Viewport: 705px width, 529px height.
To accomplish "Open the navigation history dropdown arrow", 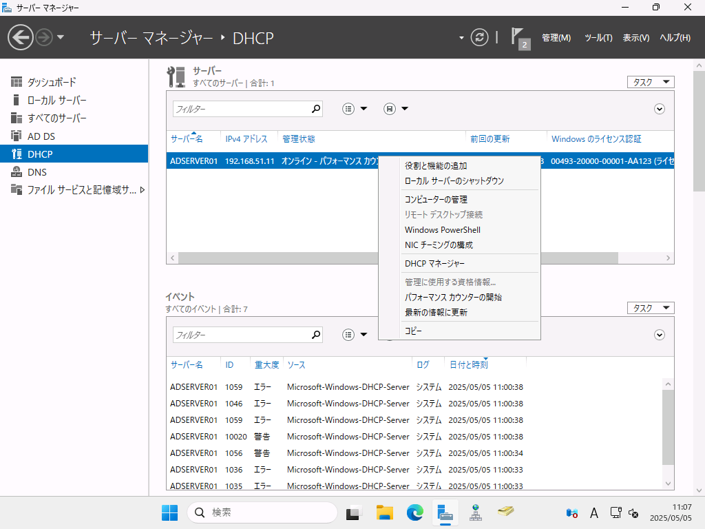I will click(x=61, y=37).
